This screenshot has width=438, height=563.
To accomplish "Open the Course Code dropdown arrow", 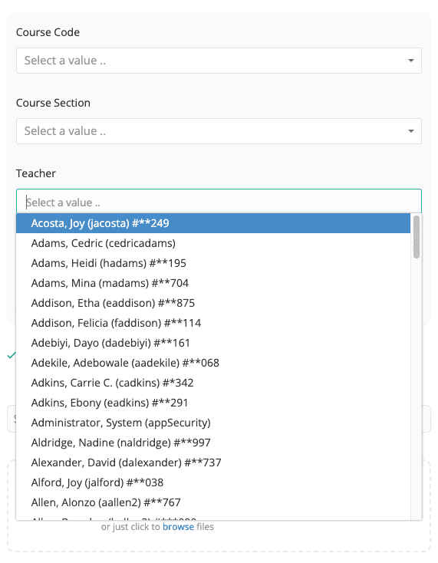I will coord(411,61).
